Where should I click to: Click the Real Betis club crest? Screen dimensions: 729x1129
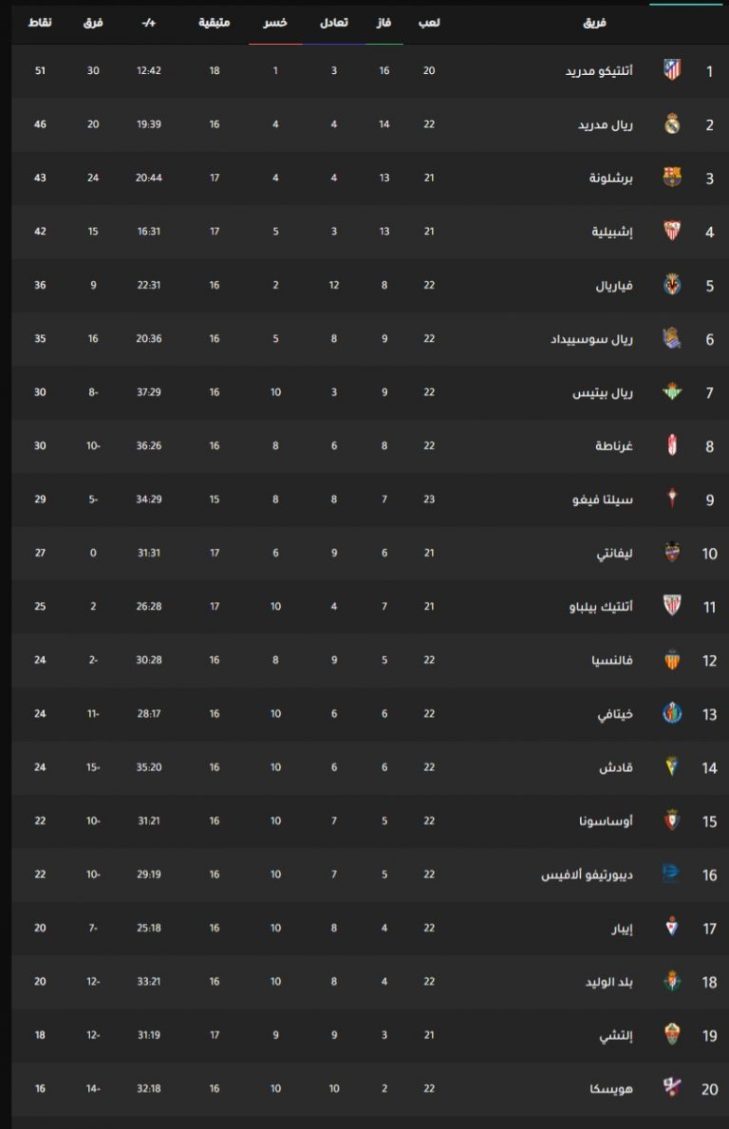671,392
